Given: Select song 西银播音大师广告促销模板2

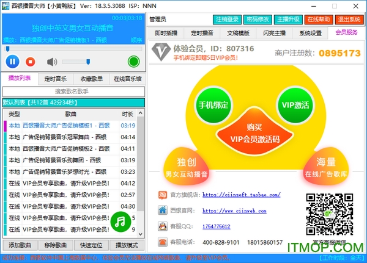Looking at the screenshot, I should pos(70,149).
